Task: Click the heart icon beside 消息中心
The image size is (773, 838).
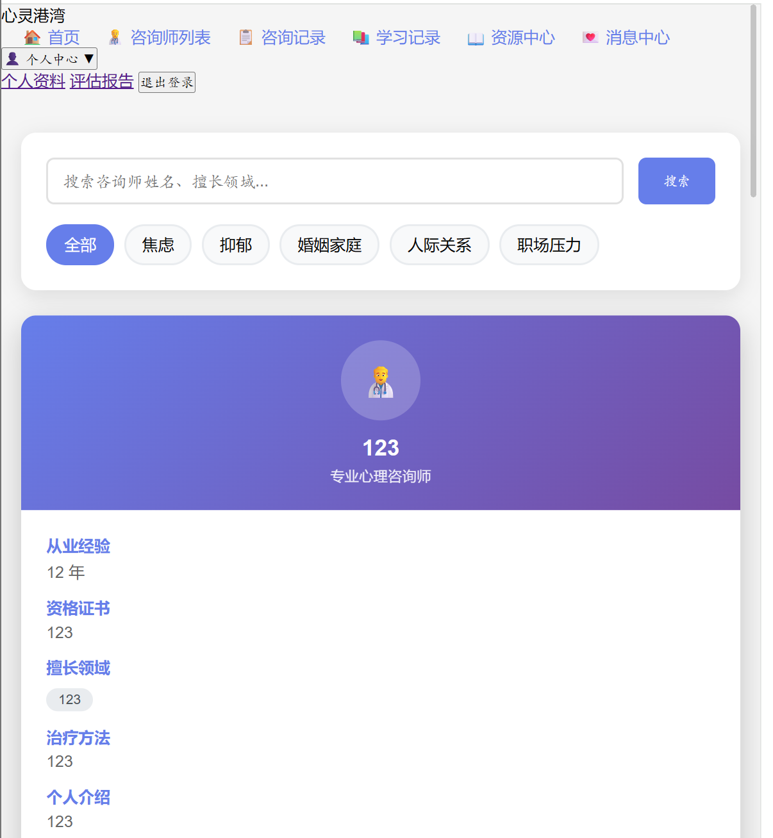Action: tap(590, 37)
